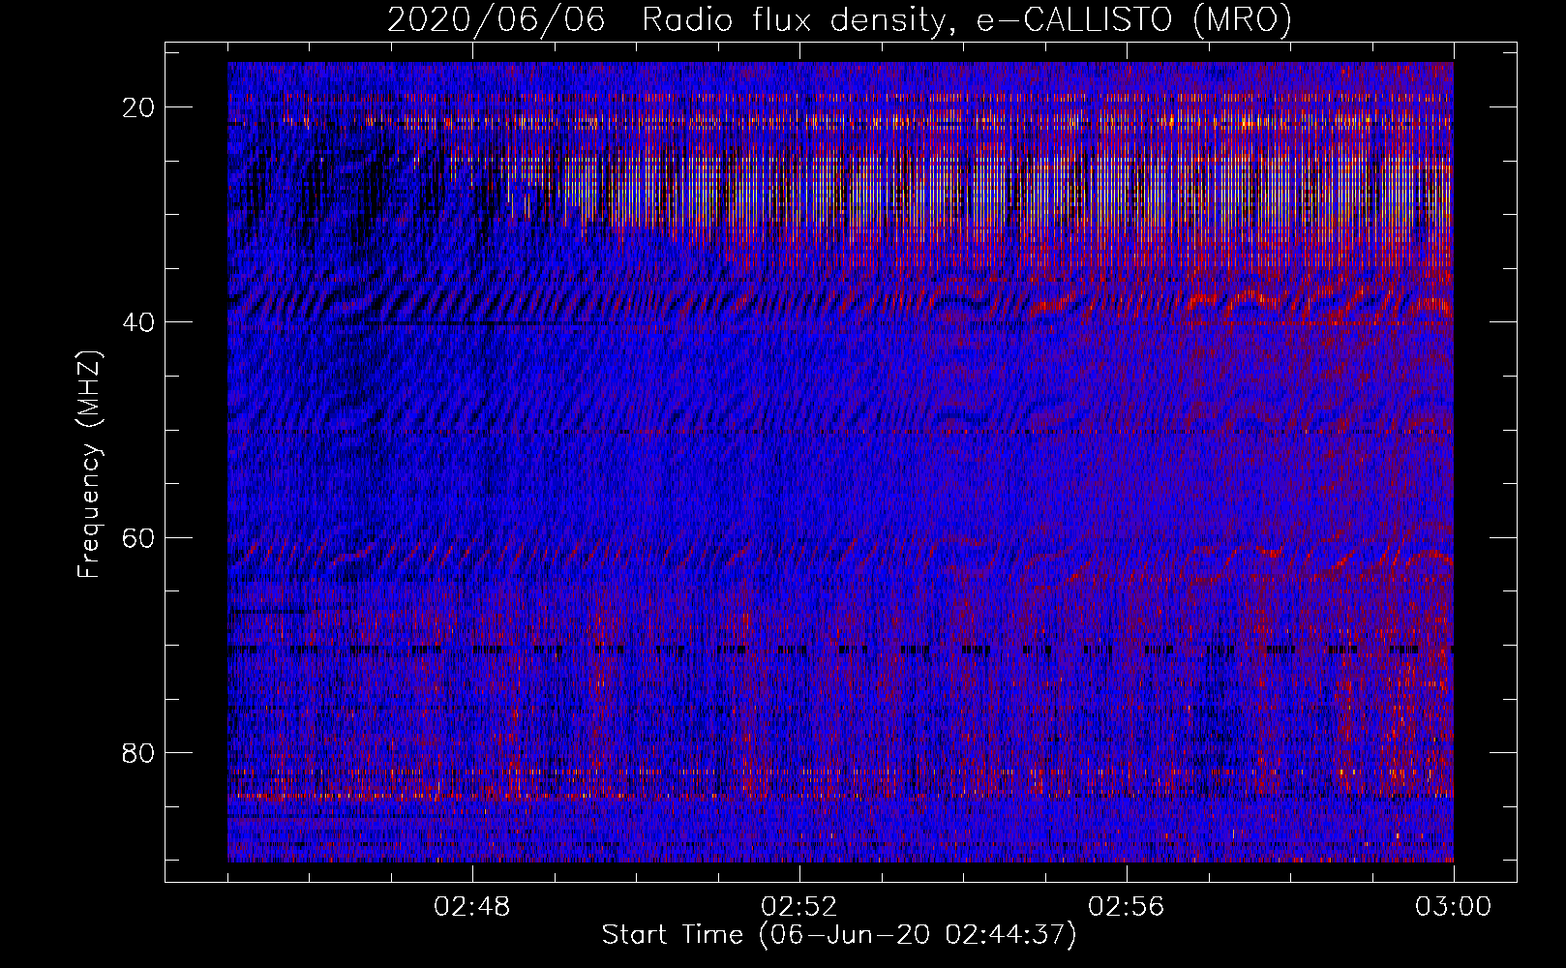Click the bright striped band near 30 MHz
The width and height of the screenshot is (1566, 968).
pos(968,194)
